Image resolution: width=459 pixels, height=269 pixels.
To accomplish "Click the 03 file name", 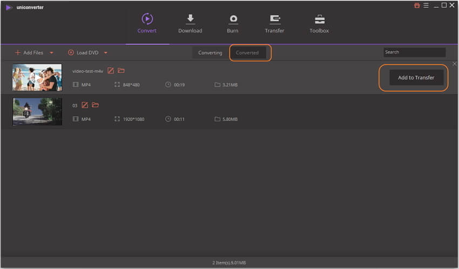I will (x=75, y=106).
